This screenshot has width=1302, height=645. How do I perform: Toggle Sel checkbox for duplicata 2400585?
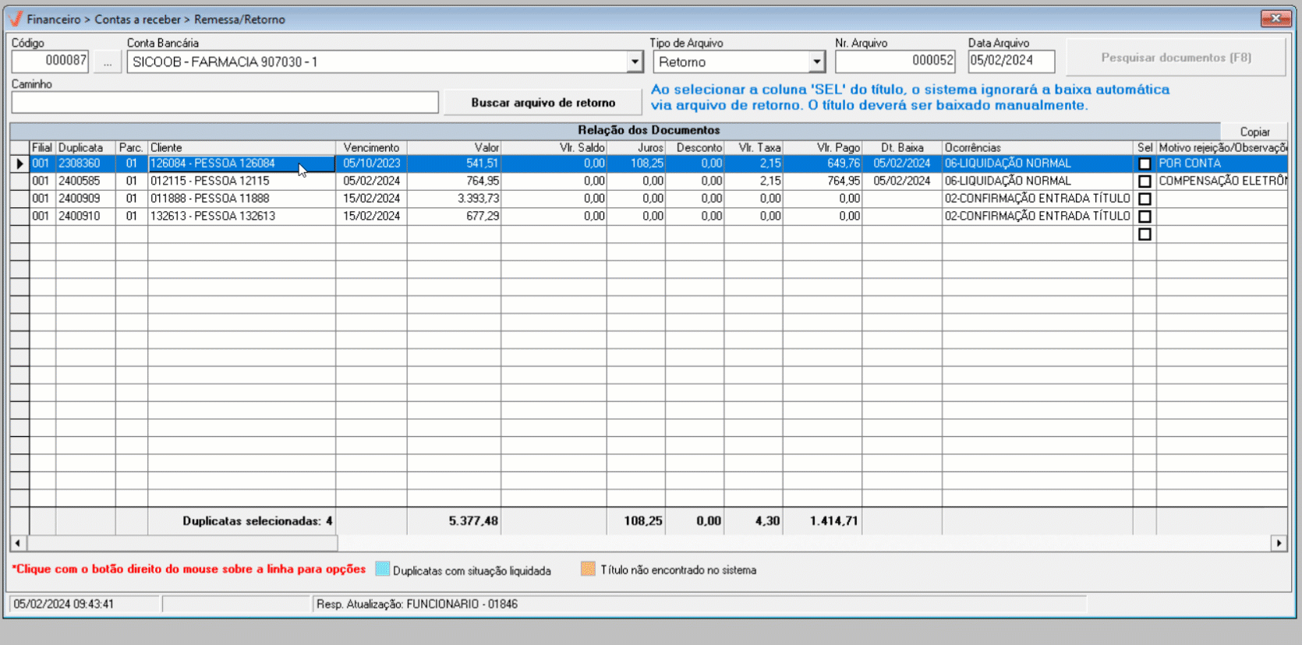[x=1144, y=182]
